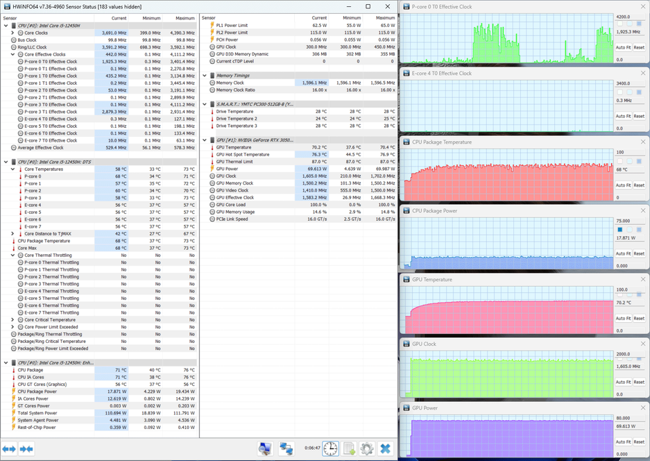Click the chip icon beside CPU [#0] i5-12450H
The height and width of the screenshot is (461, 650).
(x=14, y=25)
